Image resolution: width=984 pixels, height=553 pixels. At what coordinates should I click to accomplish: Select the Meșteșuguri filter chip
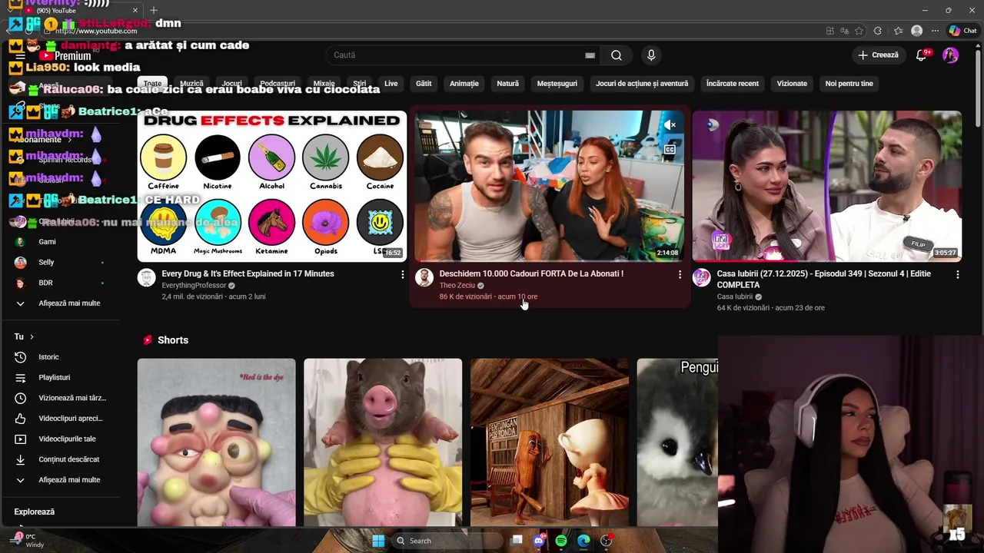557,83
